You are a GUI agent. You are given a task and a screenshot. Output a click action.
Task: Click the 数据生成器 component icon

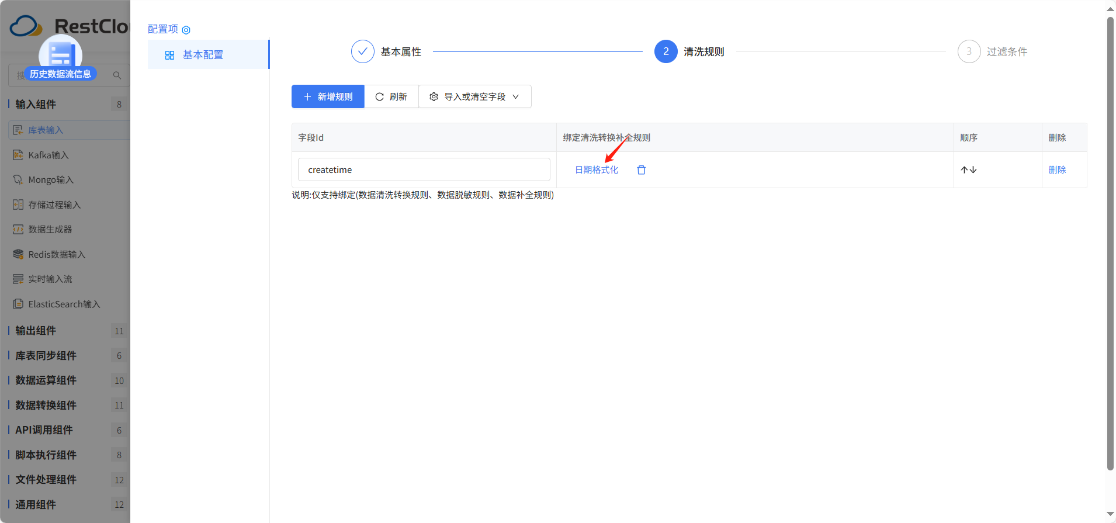coord(18,229)
